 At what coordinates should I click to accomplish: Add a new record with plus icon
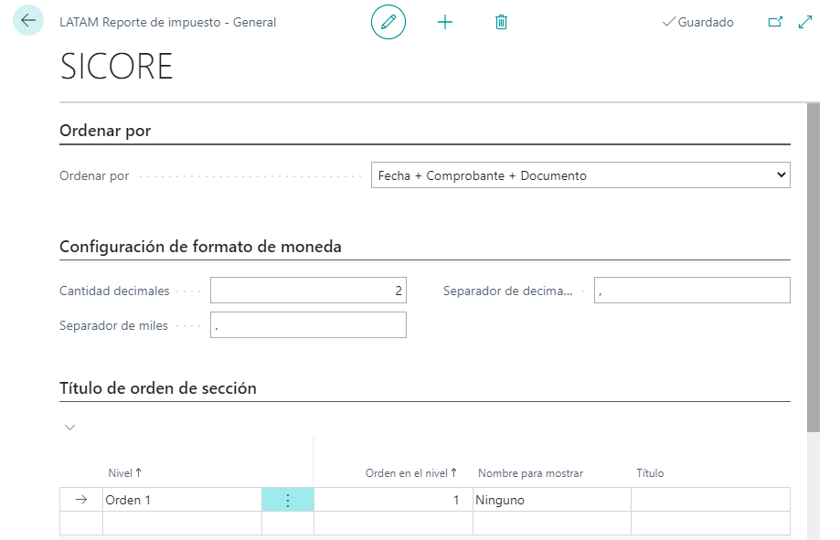click(444, 22)
